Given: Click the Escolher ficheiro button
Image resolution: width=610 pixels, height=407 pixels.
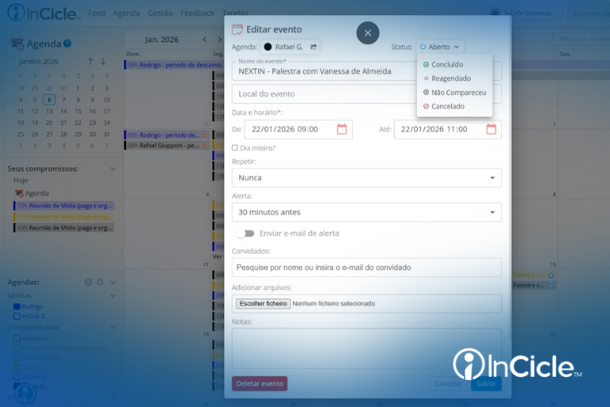Looking at the screenshot, I should (x=264, y=304).
